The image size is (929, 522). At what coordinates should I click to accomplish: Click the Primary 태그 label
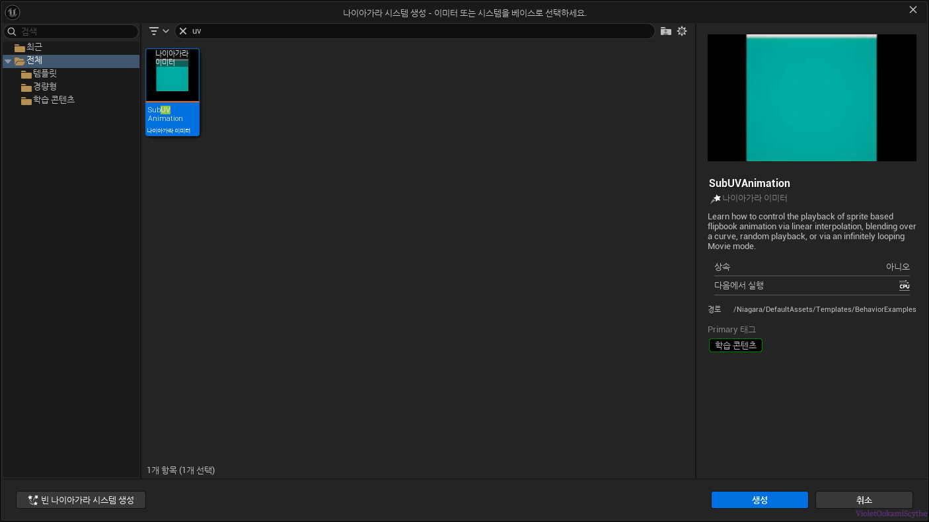coord(731,330)
